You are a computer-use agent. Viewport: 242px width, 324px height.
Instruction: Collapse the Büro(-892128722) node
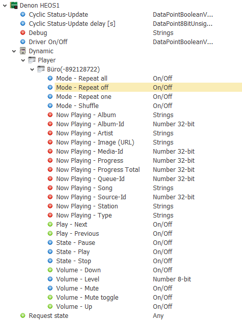[x=32, y=69]
